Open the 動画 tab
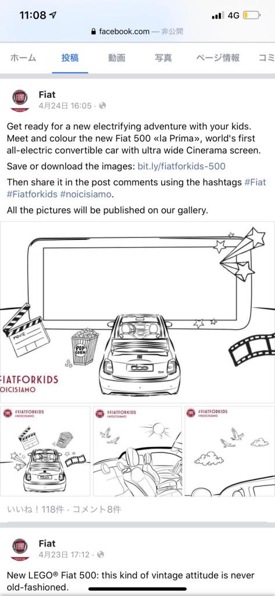Screen dimensions: 275x596 point(117,58)
